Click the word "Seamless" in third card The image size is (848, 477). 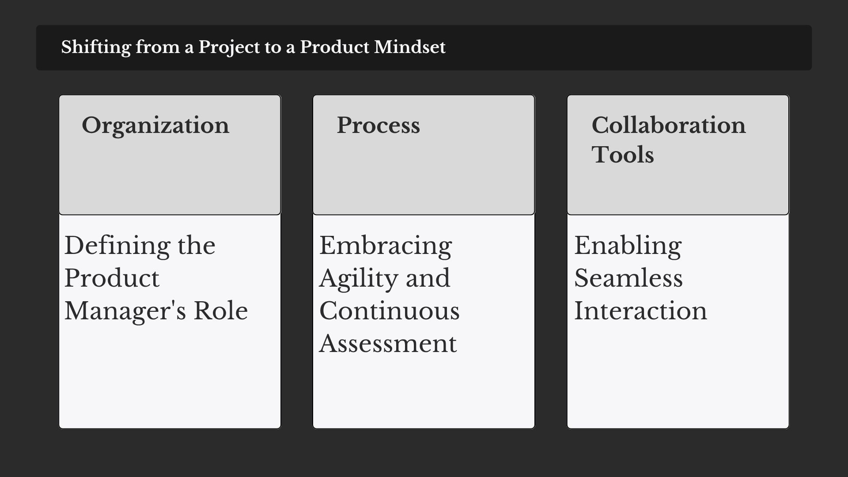[628, 278]
